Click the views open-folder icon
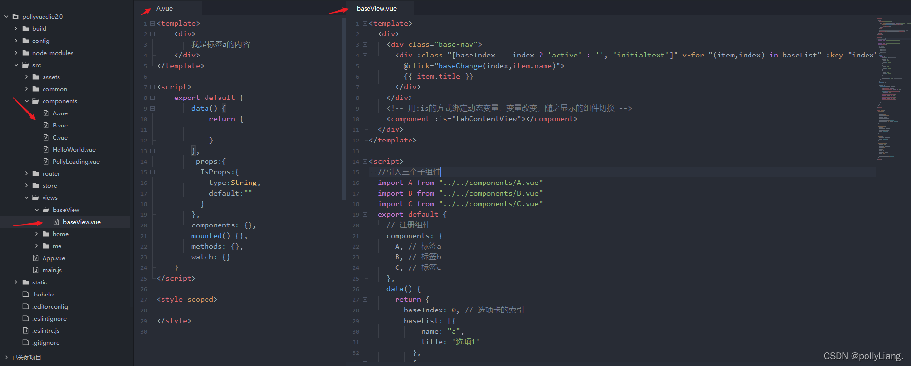Screen dimensions: 911x366 point(36,197)
